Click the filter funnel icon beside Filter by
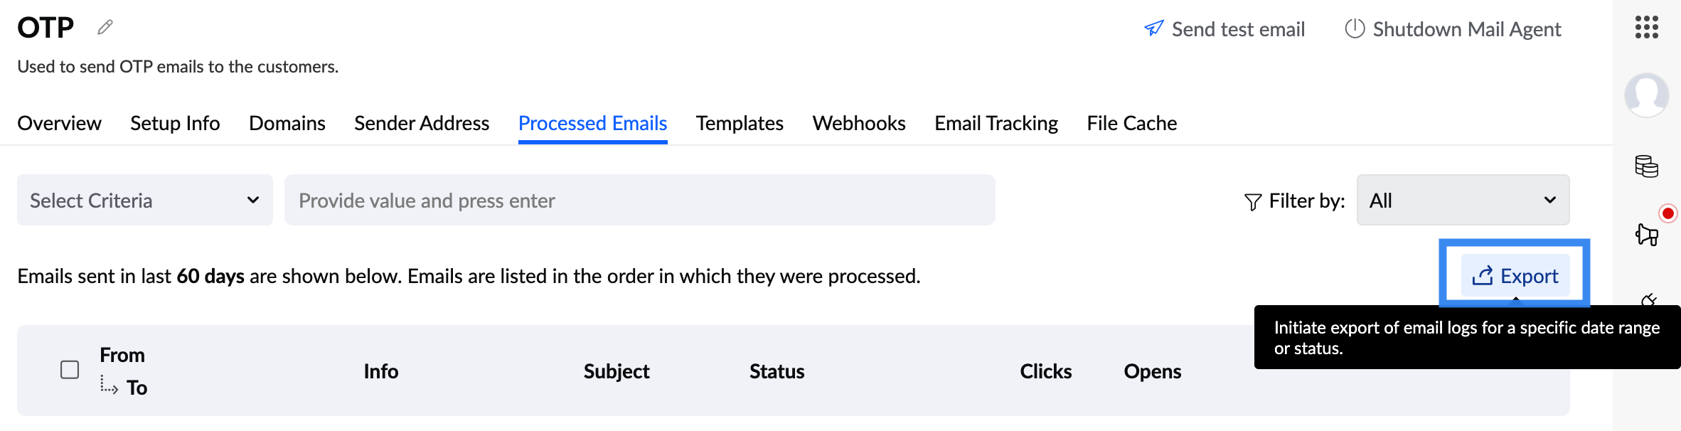The height and width of the screenshot is (431, 1681). (1252, 201)
